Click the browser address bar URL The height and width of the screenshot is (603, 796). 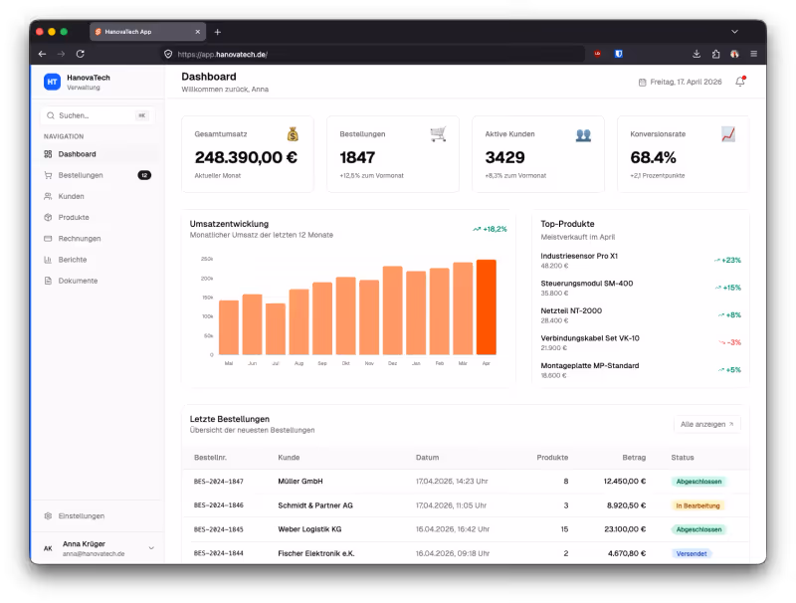pos(222,55)
